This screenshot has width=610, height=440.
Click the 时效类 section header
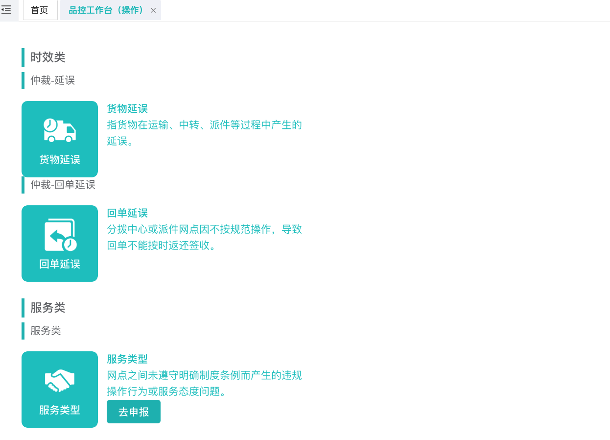tap(48, 57)
